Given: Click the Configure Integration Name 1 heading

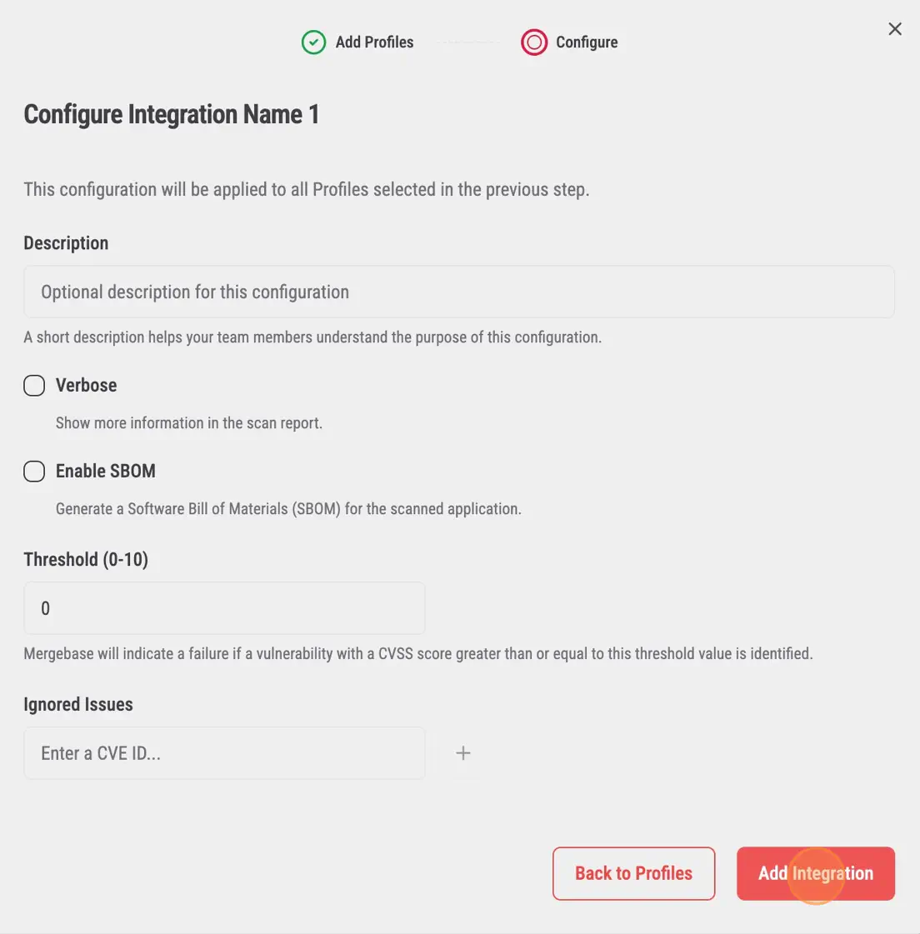Looking at the screenshot, I should [x=171, y=114].
